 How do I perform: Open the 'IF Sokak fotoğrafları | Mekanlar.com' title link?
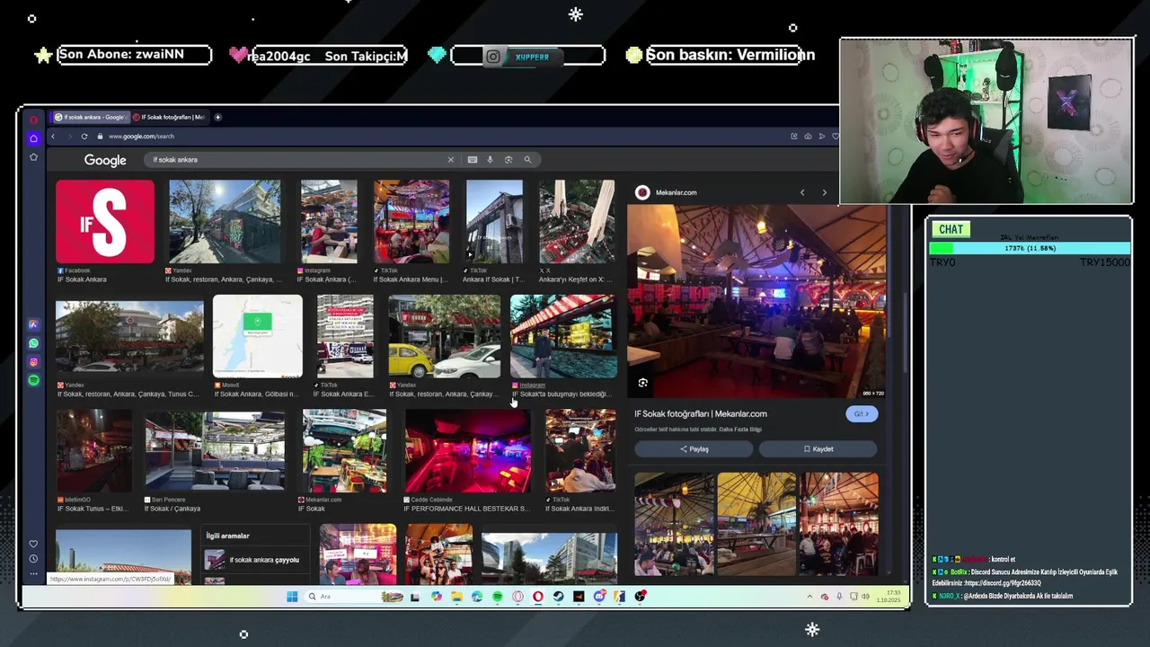tap(701, 414)
